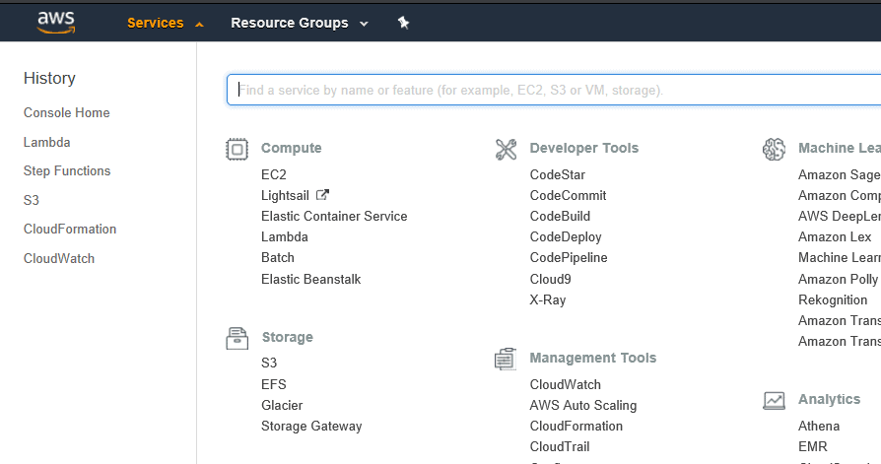The width and height of the screenshot is (881, 464).
Task: Open the X-Ray service
Action: coord(548,299)
